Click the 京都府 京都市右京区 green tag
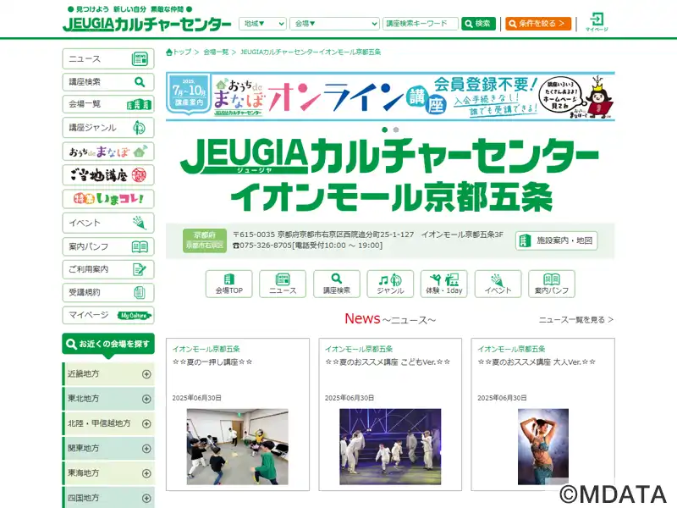677x508 pixels. click(205, 240)
